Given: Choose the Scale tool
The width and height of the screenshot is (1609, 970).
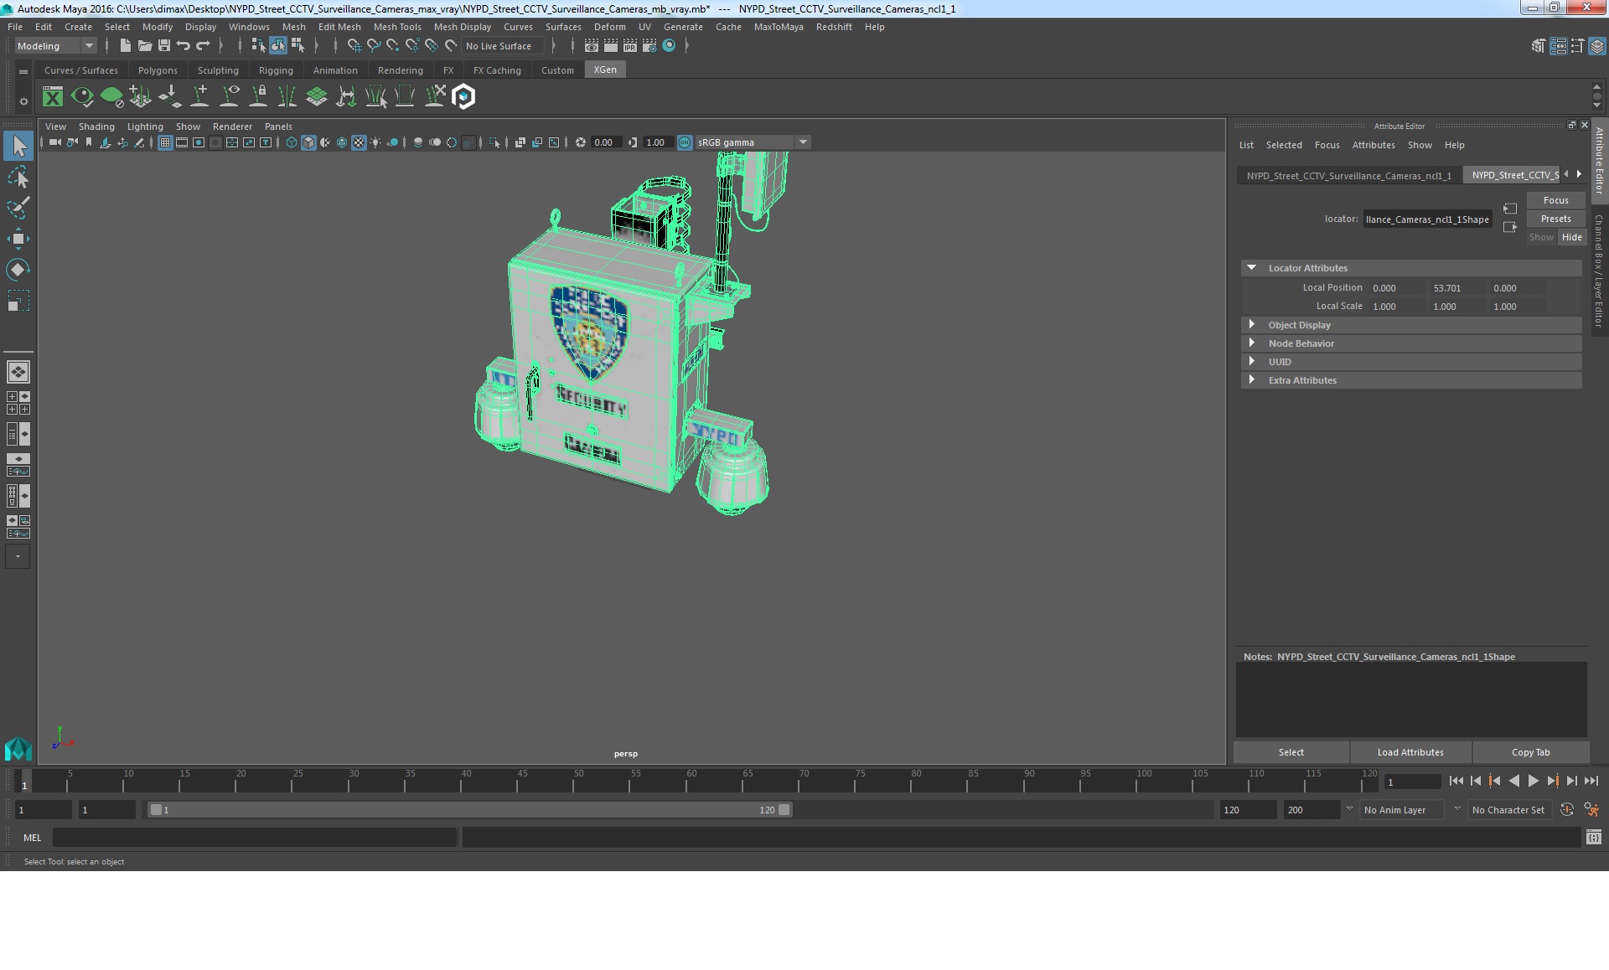Looking at the screenshot, I should (x=18, y=300).
